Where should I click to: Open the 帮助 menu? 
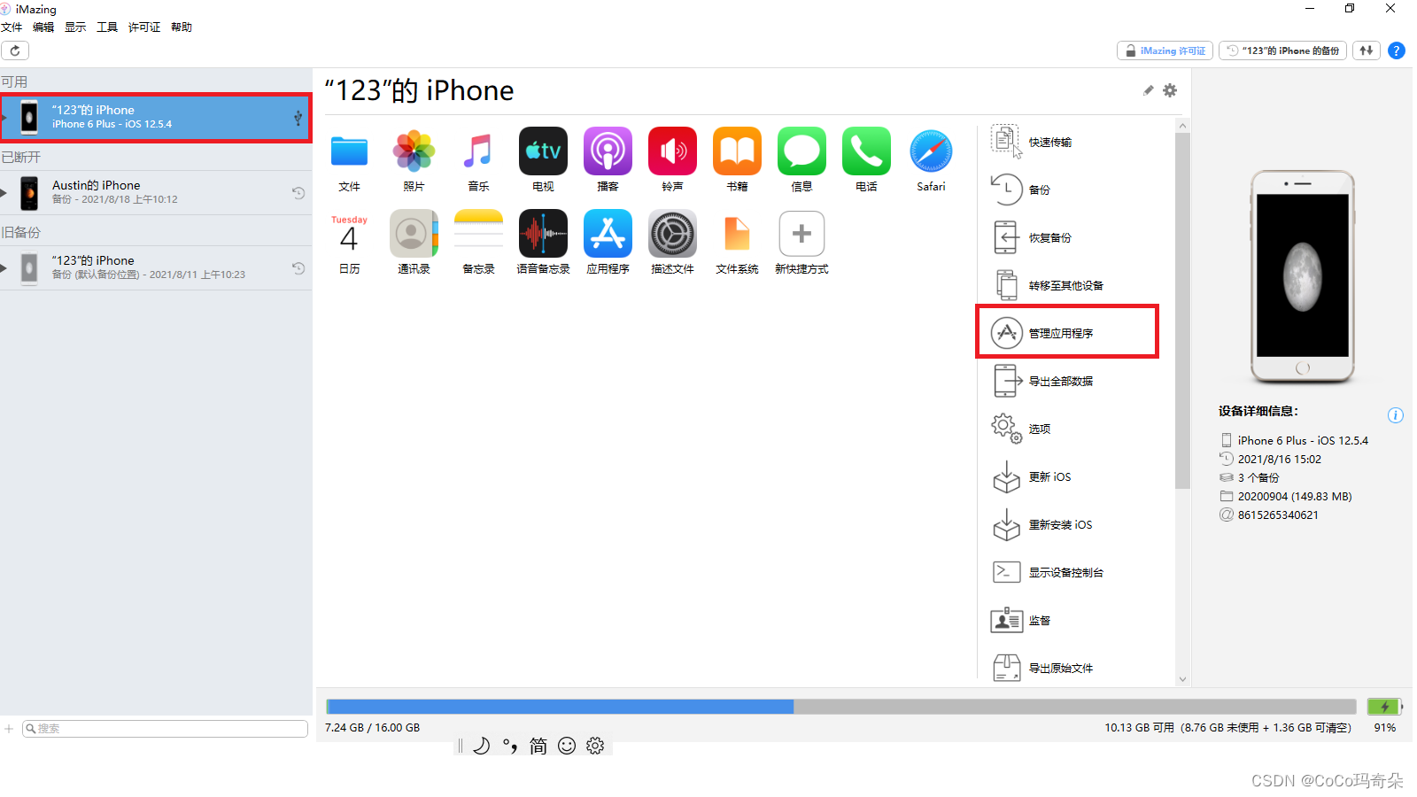tap(182, 27)
